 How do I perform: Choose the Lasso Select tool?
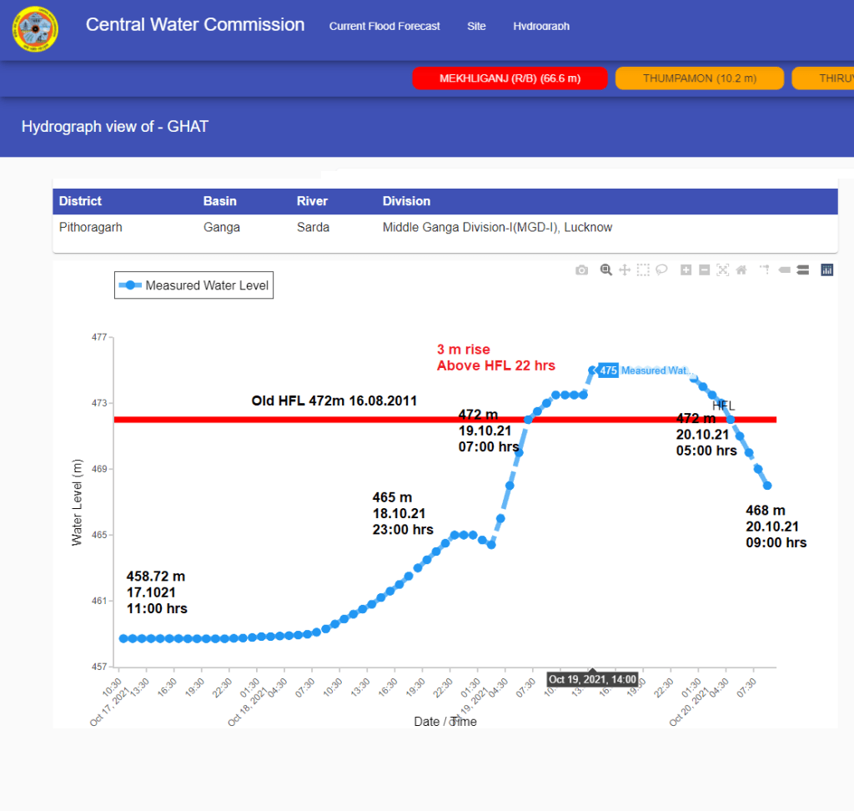click(661, 270)
